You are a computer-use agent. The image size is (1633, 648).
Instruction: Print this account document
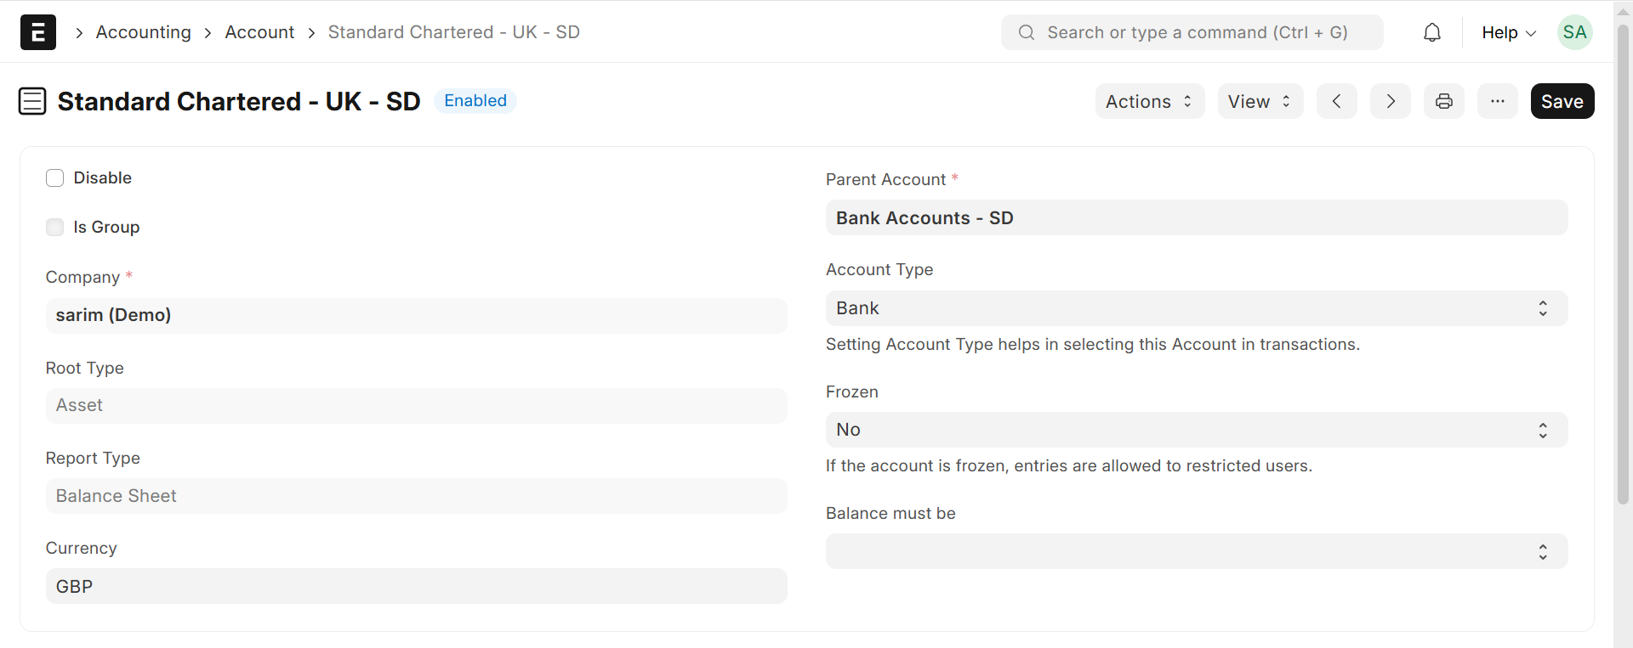(1444, 101)
